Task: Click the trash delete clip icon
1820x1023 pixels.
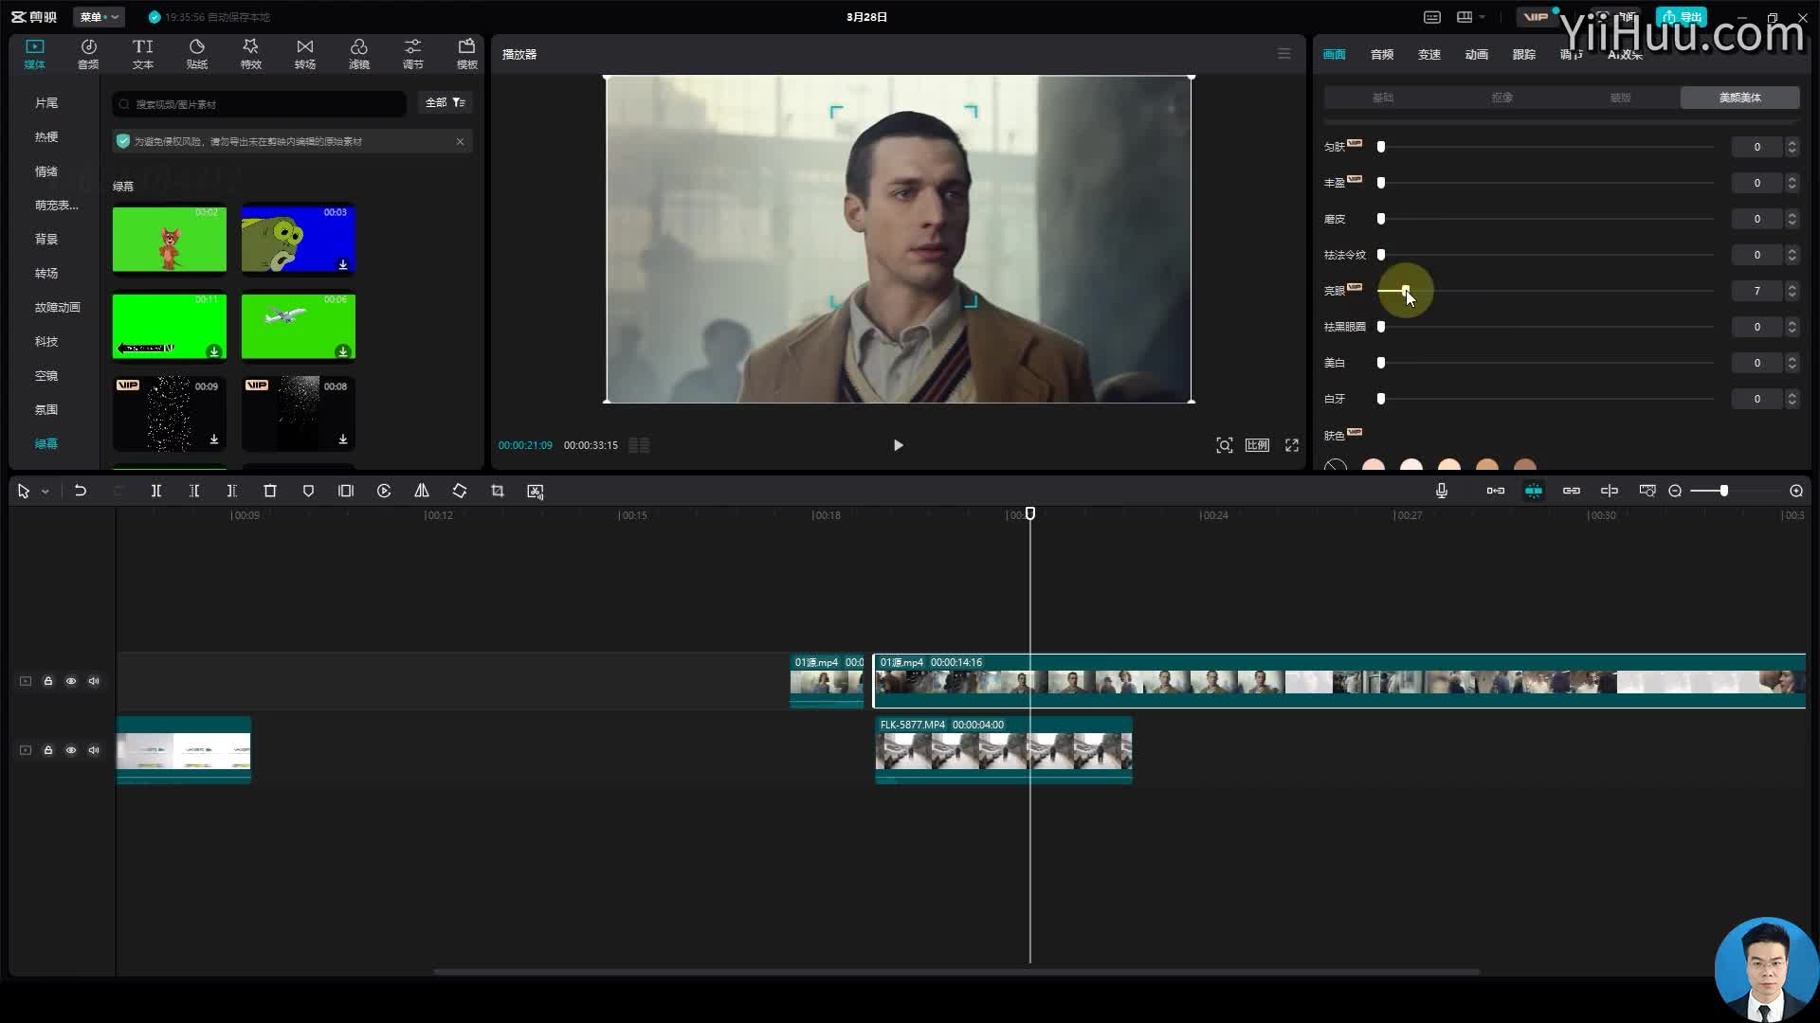Action: (270, 491)
